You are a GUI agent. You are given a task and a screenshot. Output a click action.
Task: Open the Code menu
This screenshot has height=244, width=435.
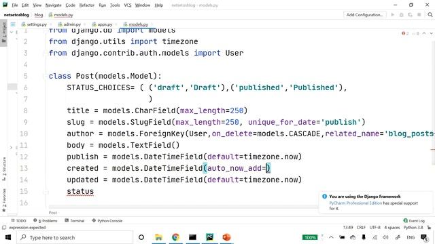coord(70,5)
